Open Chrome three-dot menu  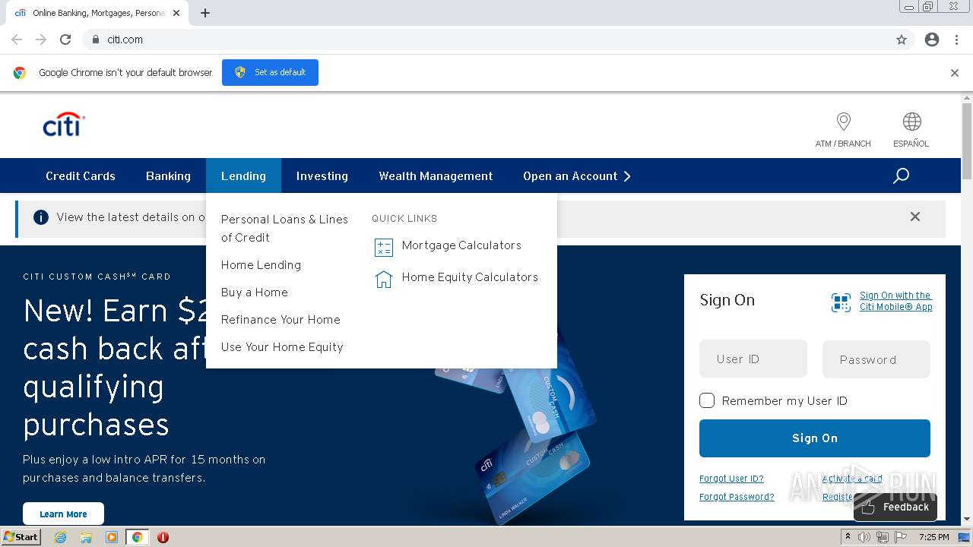pos(956,40)
